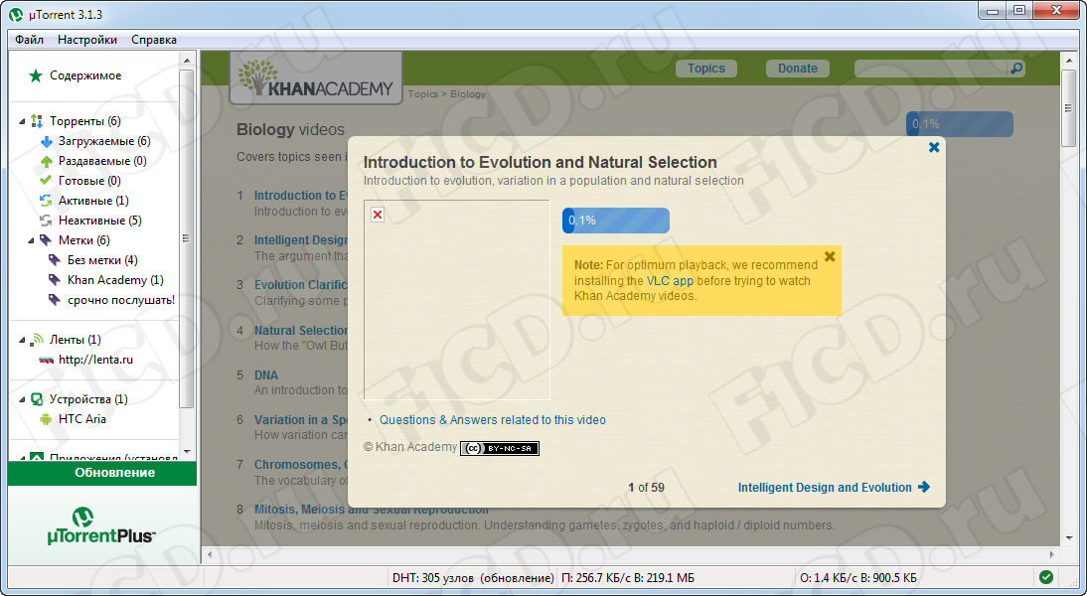This screenshot has width=1087, height=596.
Task: Select Раздаваемые (0) in the sidebar
Action: point(102,162)
